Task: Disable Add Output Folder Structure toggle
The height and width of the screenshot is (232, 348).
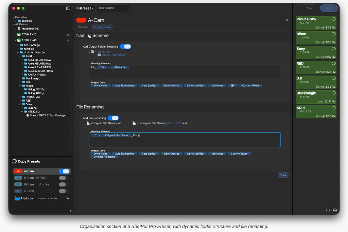Action: pyautogui.click(x=125, y=47)
